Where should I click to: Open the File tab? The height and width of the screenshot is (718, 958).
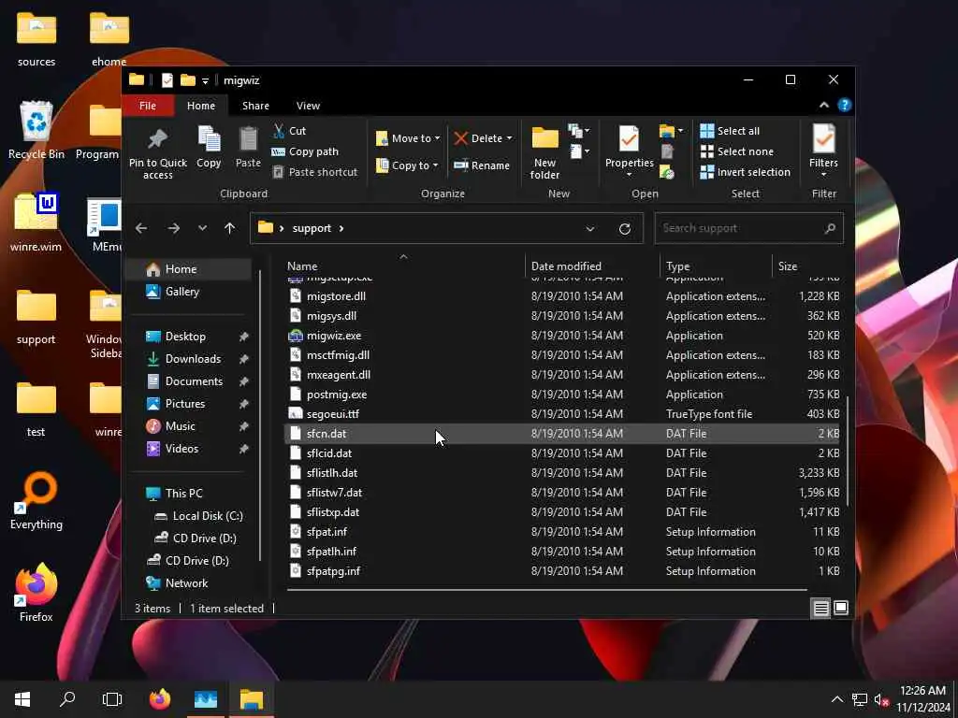(x=148, y=106)
